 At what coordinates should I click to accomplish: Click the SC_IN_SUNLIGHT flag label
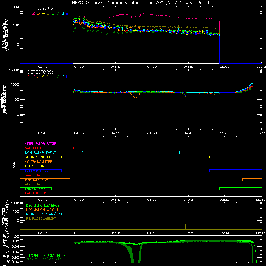(38, 157)
